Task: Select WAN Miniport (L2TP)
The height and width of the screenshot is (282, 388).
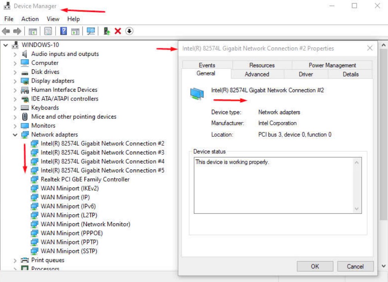Action: (69, 215)
